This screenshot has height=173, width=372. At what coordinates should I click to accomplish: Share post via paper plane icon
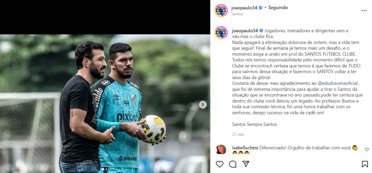pyautogui.click(x=246, y=164)
